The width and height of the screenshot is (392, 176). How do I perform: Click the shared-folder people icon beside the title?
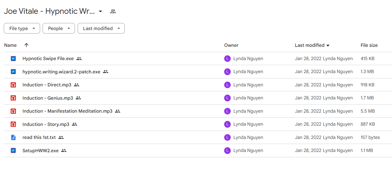pyautogui.click(x=113, y=11)
